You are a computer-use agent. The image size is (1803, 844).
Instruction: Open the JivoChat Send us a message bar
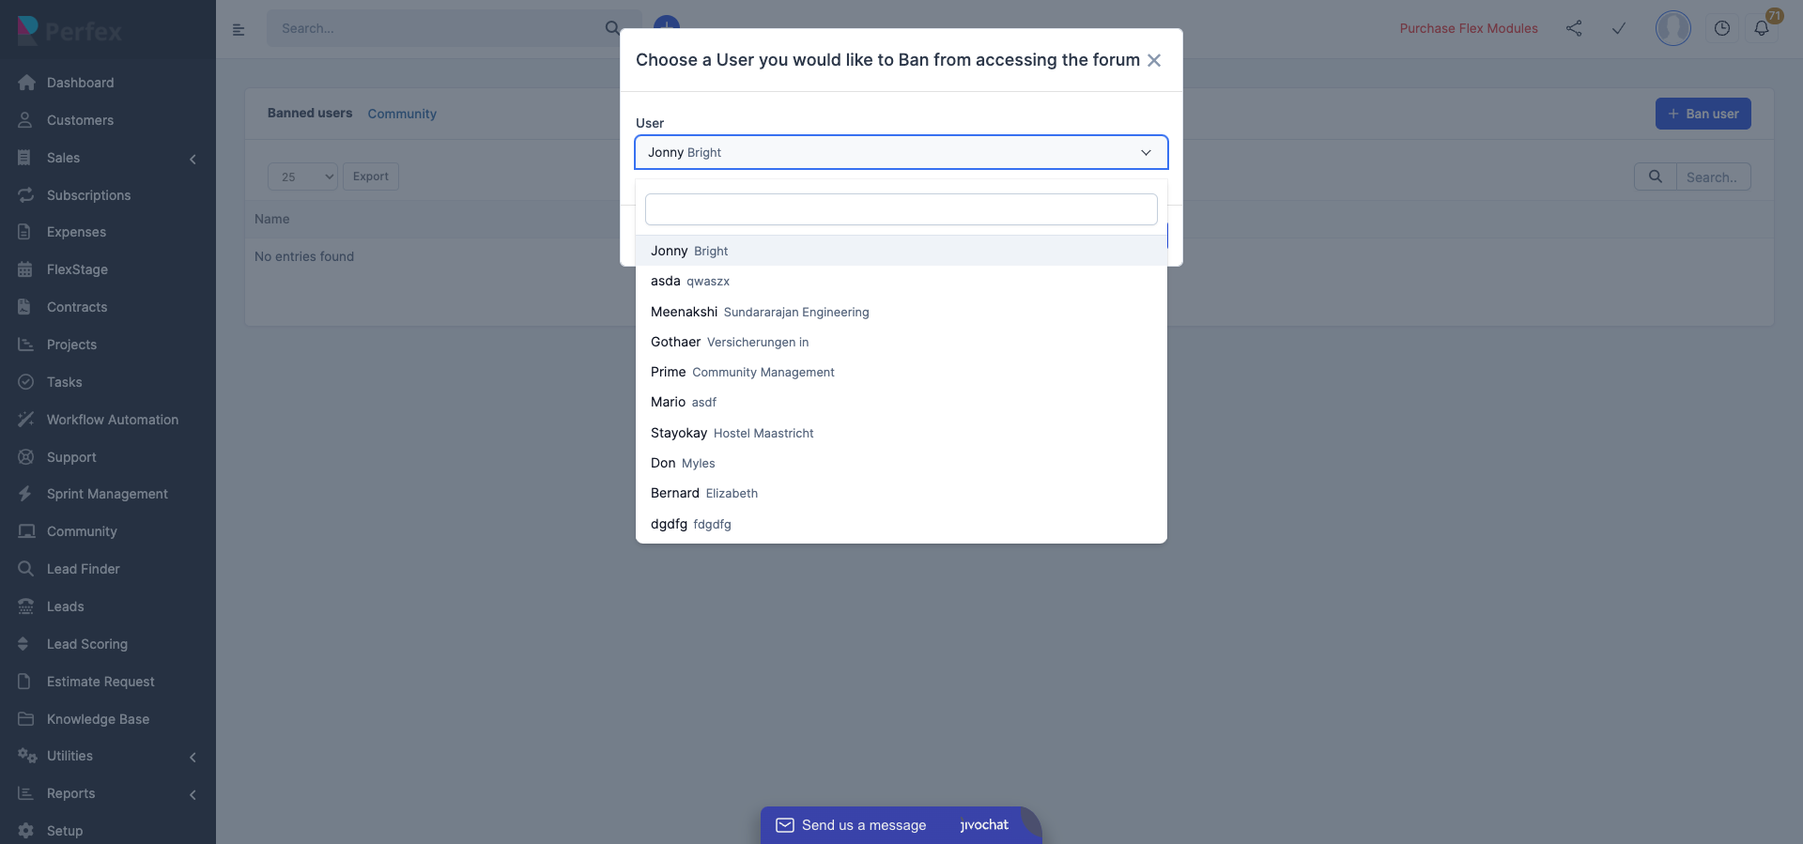(x=863, y=825)
